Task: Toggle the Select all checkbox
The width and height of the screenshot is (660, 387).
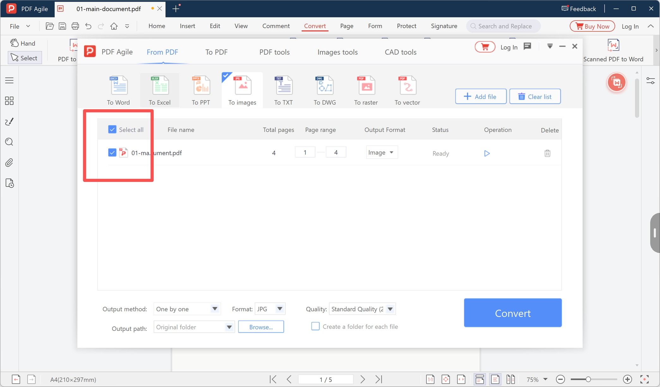Action: [x=112, y=130]
